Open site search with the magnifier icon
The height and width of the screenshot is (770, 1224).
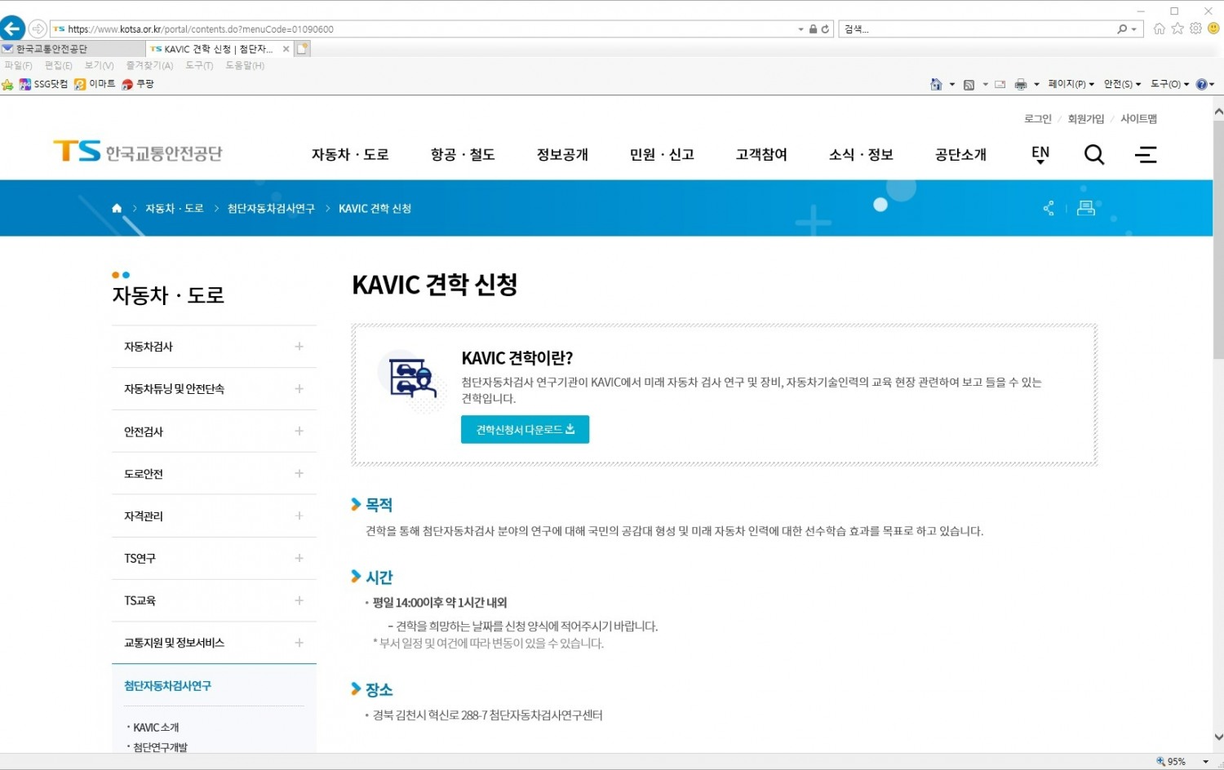click(1093, 154)
